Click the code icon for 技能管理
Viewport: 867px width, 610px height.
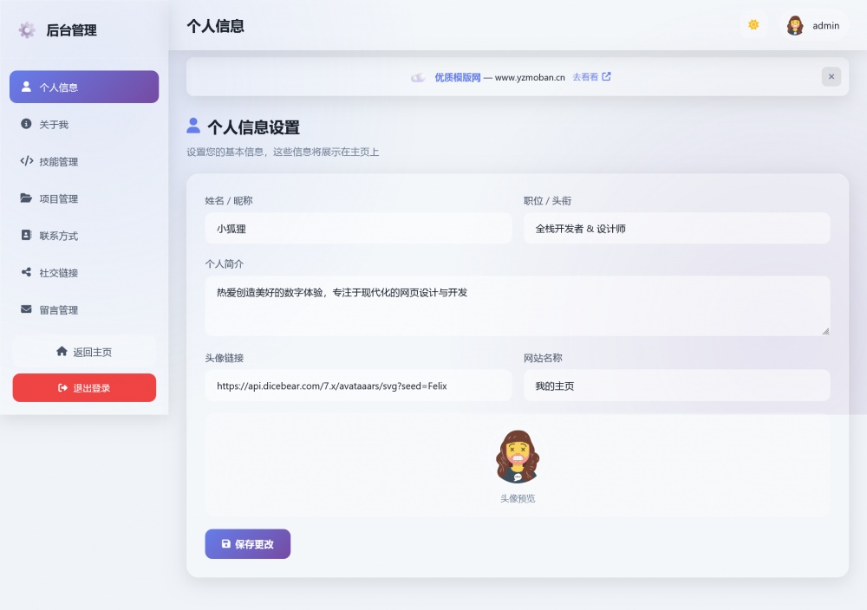click(x=26, y=161)
